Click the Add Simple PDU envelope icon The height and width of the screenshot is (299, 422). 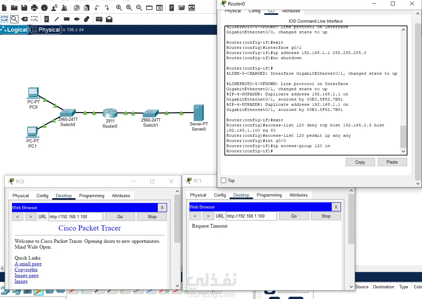(x=99, y=19)
